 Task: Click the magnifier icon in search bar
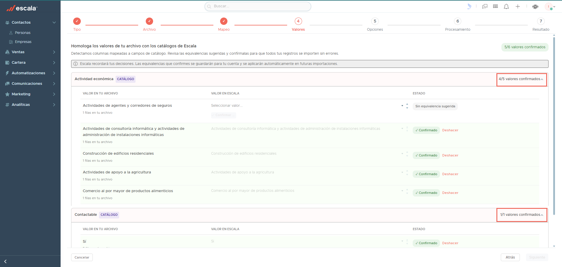point(209,6)
